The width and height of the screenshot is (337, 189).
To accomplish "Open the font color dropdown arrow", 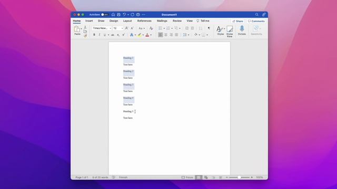I will tap(151, 35).
